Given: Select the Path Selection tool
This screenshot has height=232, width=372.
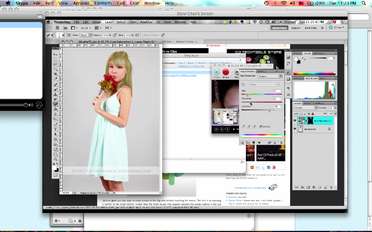Looking at the screenshot, I should click(x=56, y=134).
